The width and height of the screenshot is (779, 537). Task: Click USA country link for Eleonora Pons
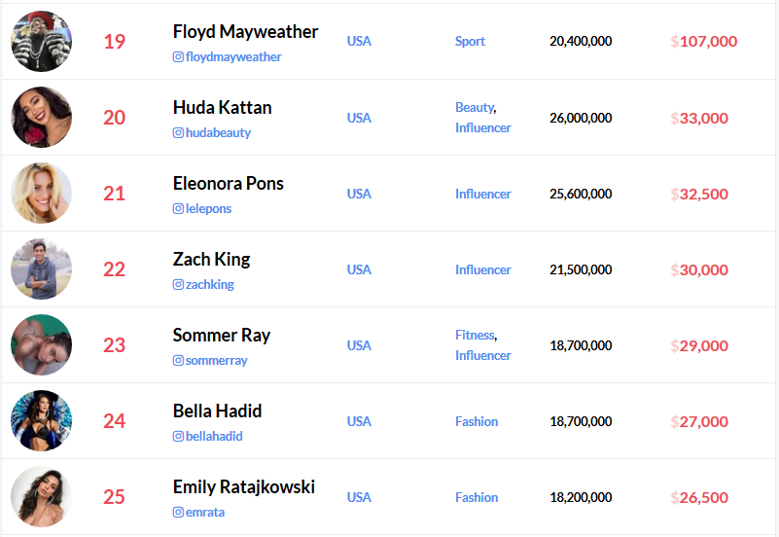coord(359,194)
